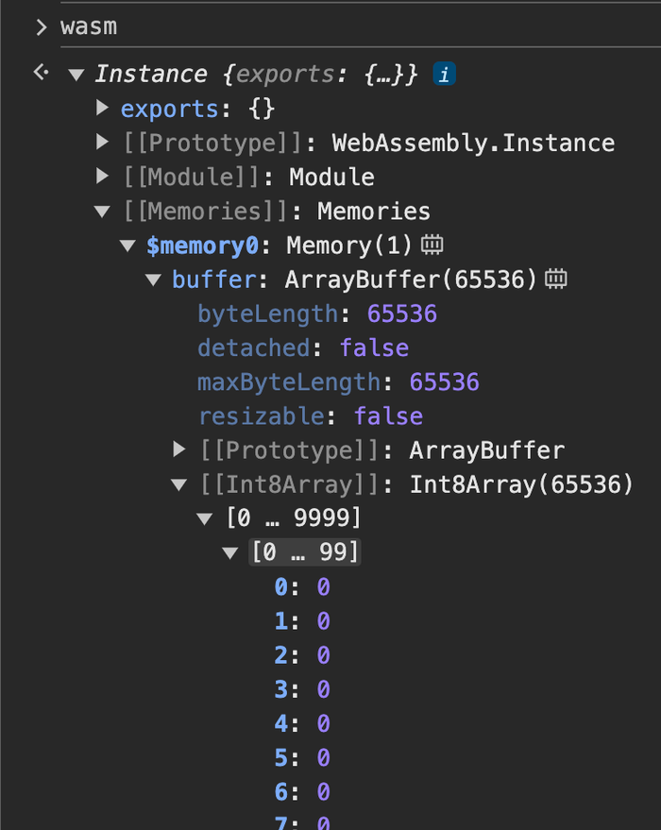This screenshot has width=661, height=830.
Task: Expand the [[Module]] entry
Action: tap(103, 177)
